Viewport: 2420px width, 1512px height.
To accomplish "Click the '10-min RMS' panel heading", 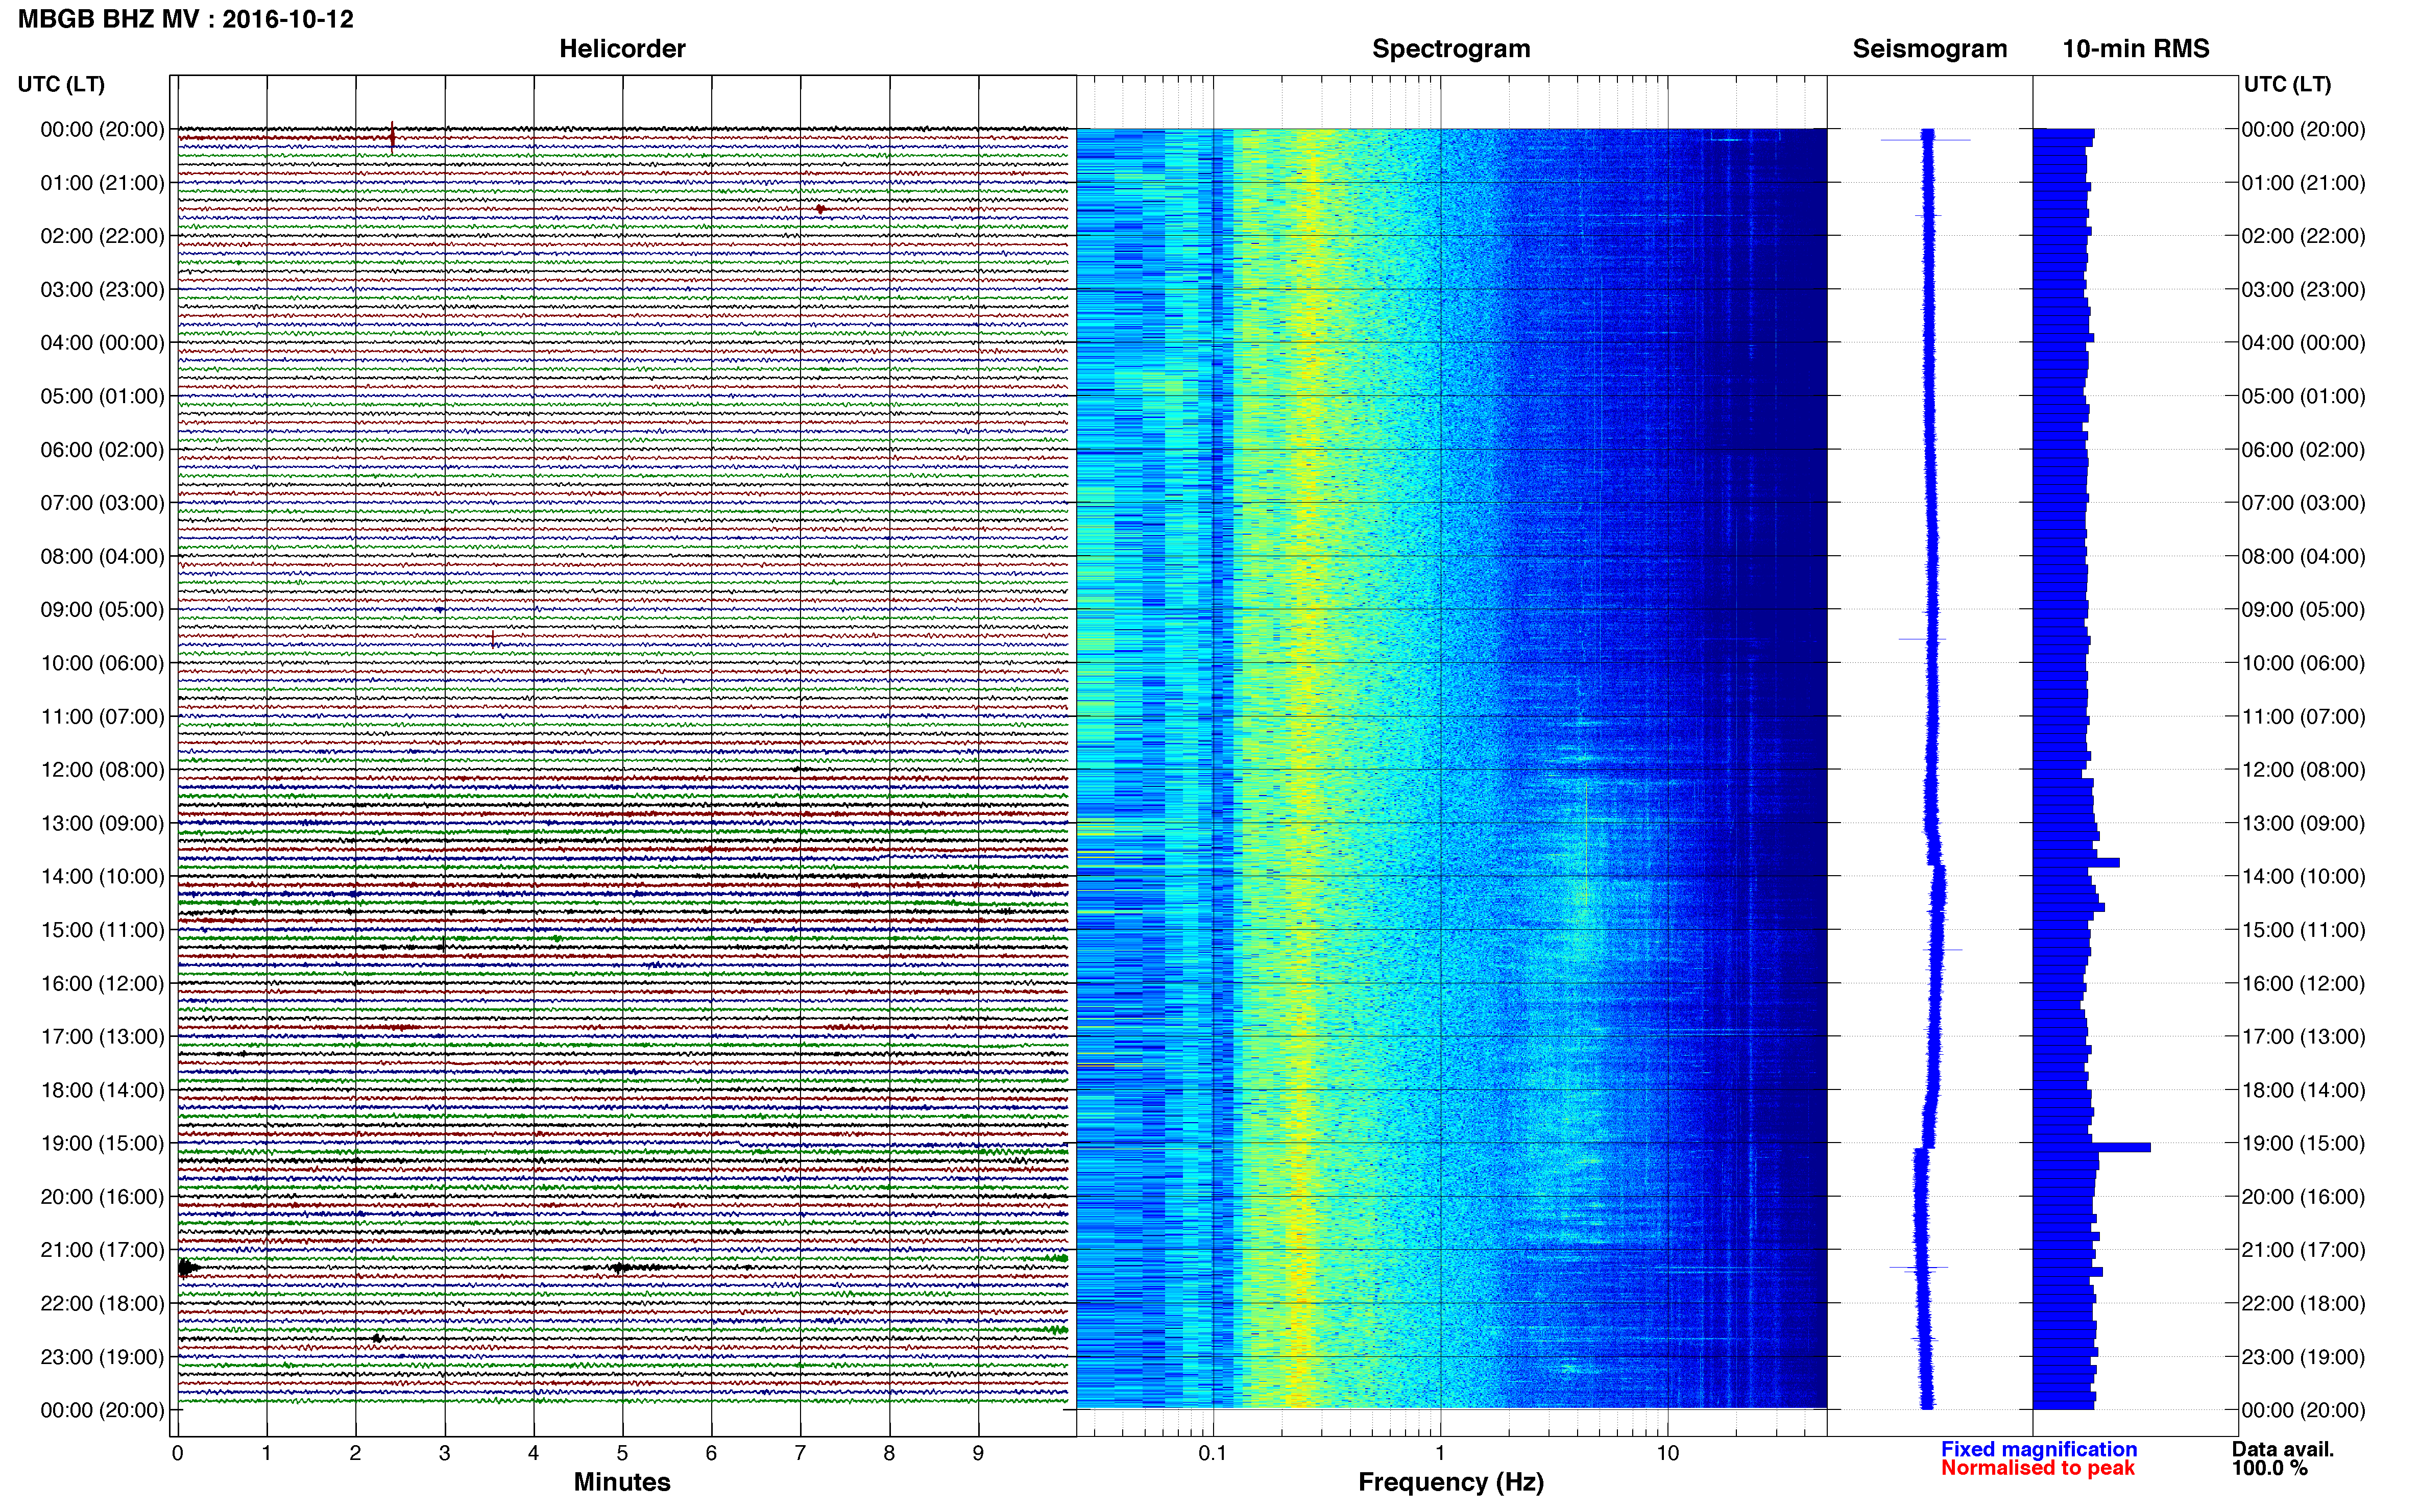I will tap(2136, 49).
